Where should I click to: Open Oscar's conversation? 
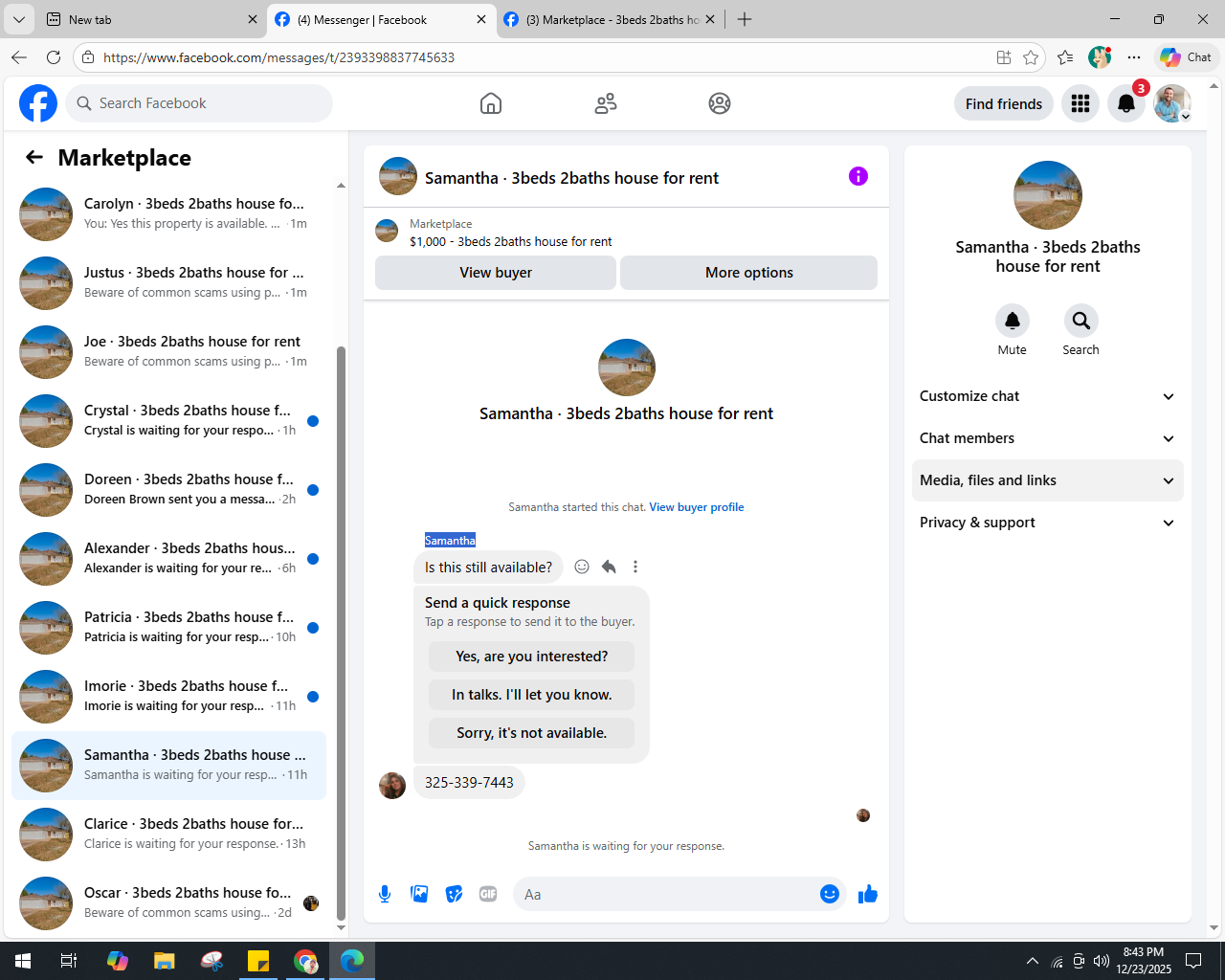pos(168,903)
